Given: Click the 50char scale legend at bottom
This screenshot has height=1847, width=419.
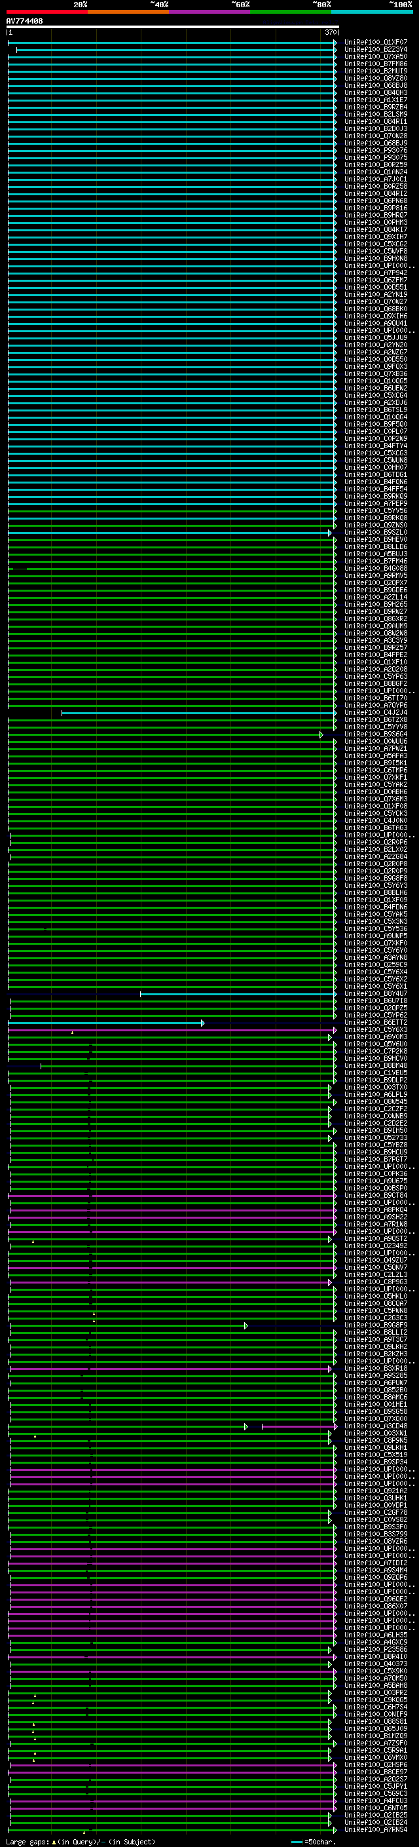Looking at the screenshot, I should click(x=313, y=1842).
